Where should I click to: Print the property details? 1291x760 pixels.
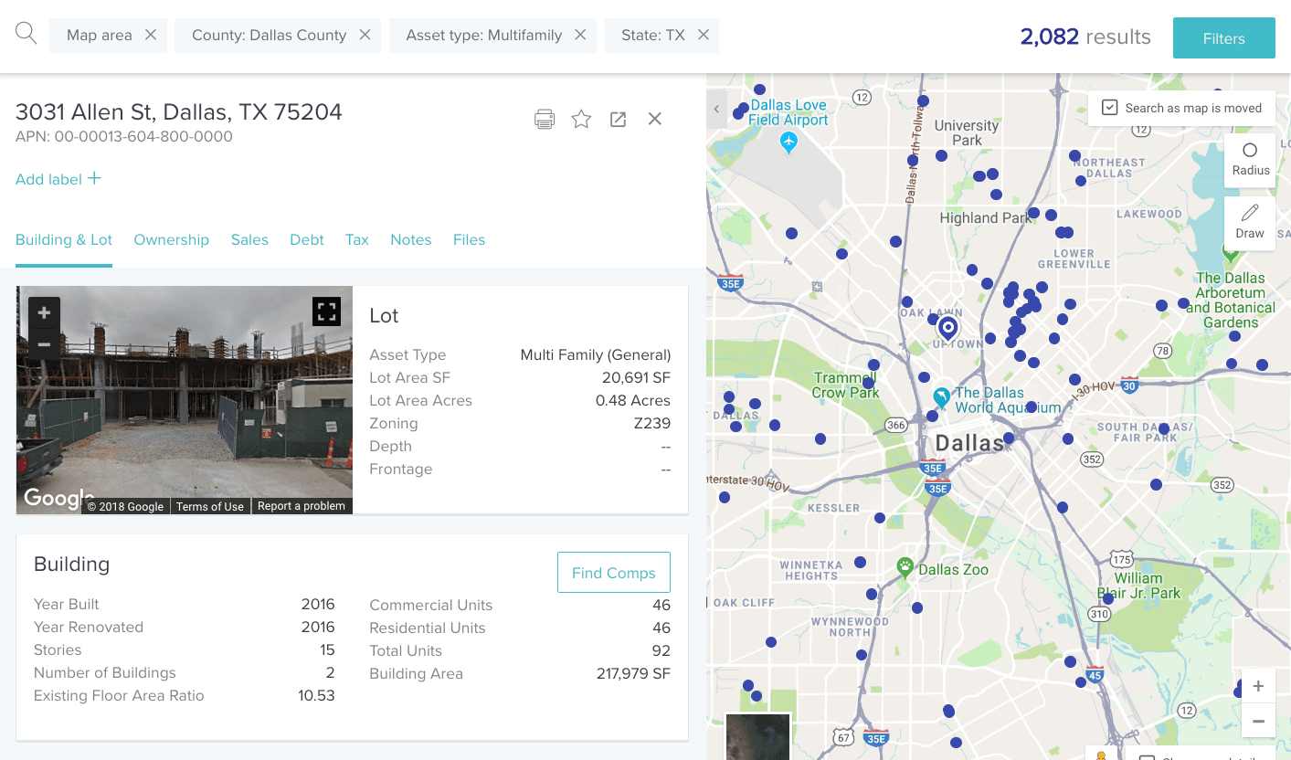[545, 119]
